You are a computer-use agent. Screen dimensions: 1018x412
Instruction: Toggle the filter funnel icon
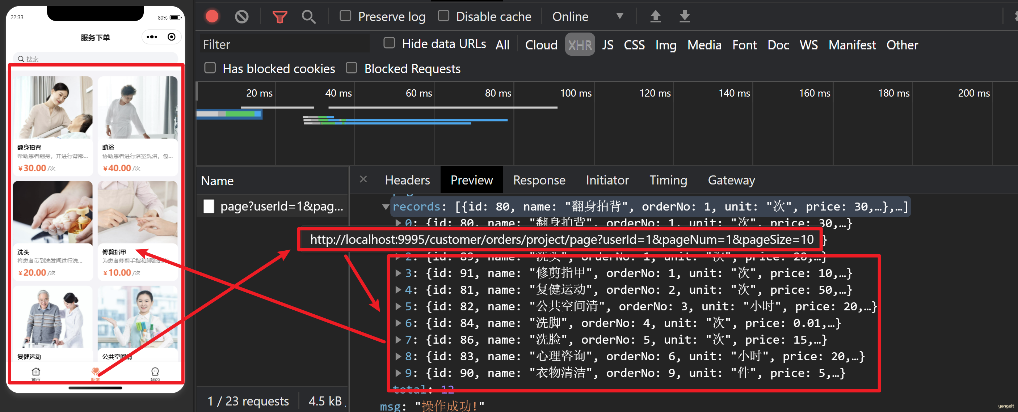coord(280,17)
